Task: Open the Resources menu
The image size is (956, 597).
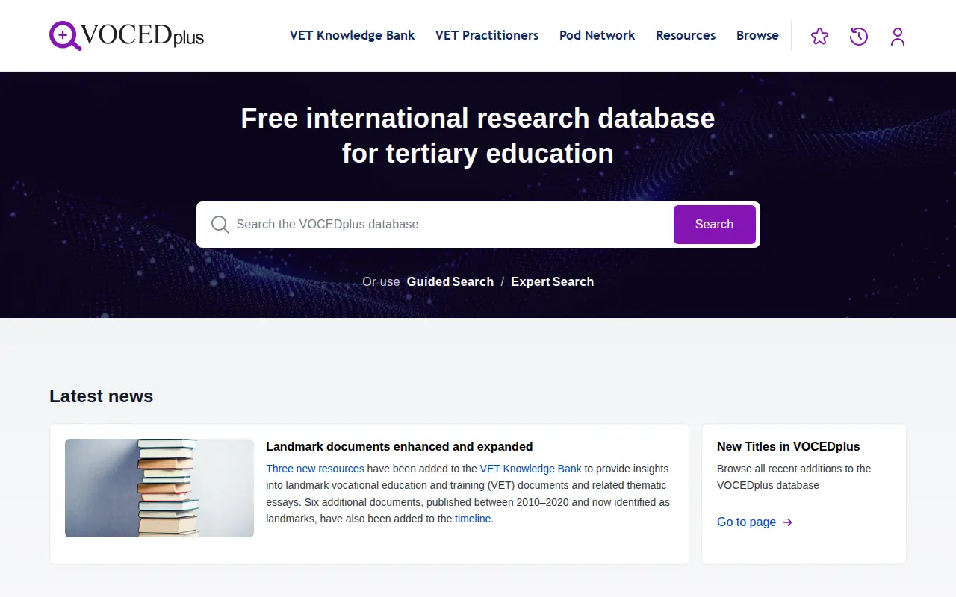Action: (x=686, y=35)
